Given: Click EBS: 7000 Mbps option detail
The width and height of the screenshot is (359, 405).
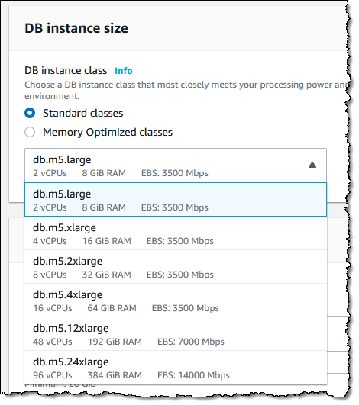Looking at the screenshot, I should (191, 342).
